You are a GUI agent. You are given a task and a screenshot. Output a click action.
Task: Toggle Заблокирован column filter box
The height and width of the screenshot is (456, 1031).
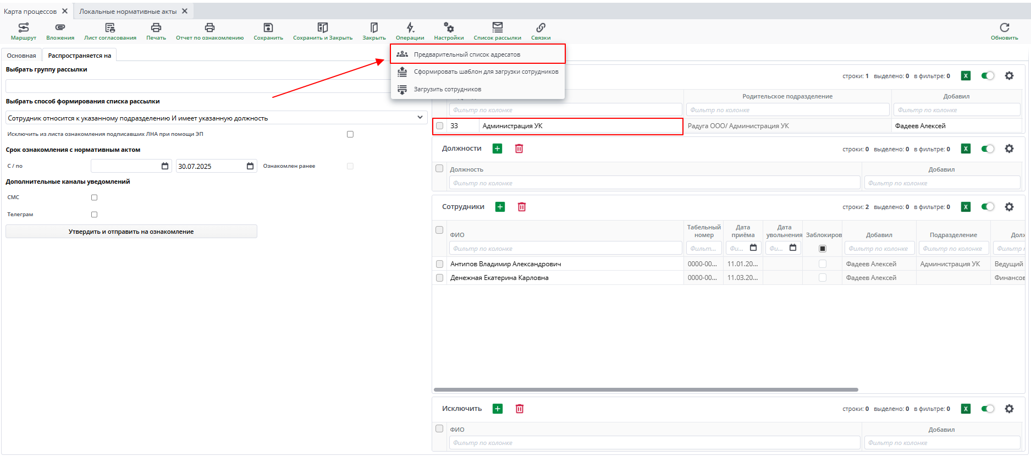[823, 249]
